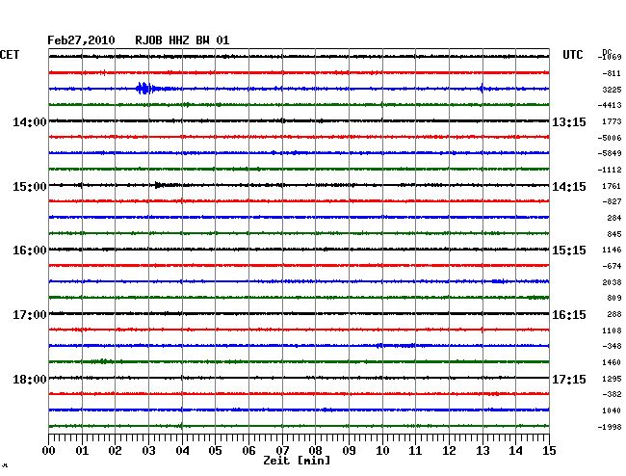Click the UTC time zone label

(572, 55)
